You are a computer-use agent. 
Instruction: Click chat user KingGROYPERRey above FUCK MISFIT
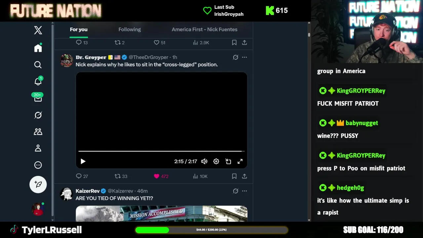point(361,91)
